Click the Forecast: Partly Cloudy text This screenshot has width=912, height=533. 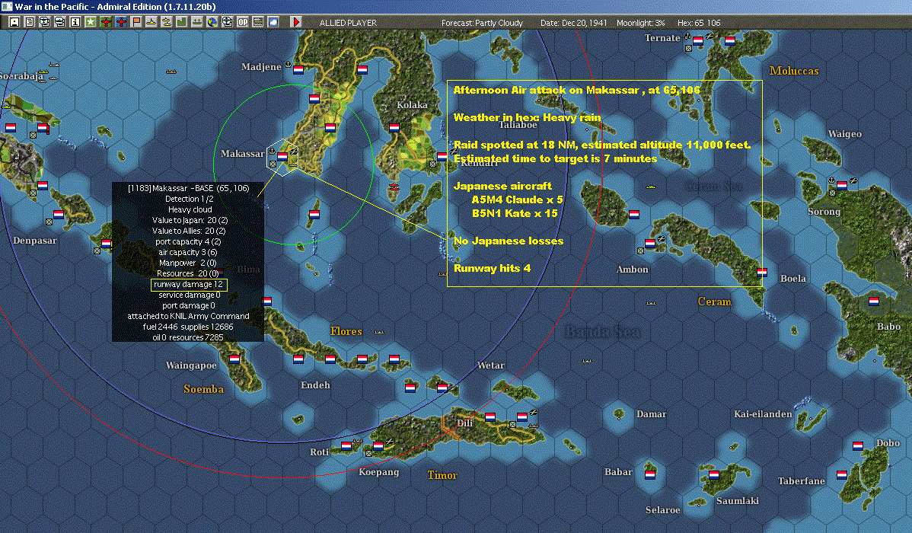[482, 23]
